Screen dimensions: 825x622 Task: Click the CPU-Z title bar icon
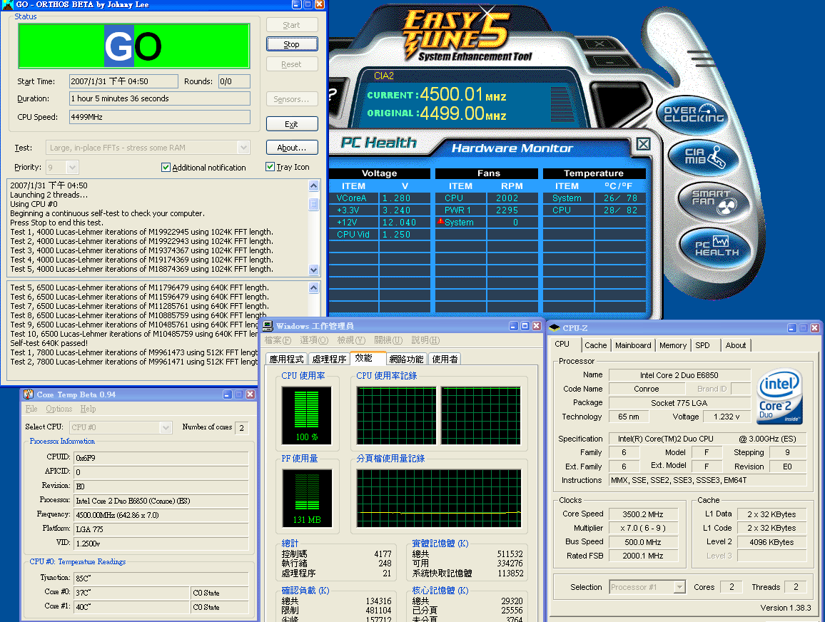[x=554, y=328]
